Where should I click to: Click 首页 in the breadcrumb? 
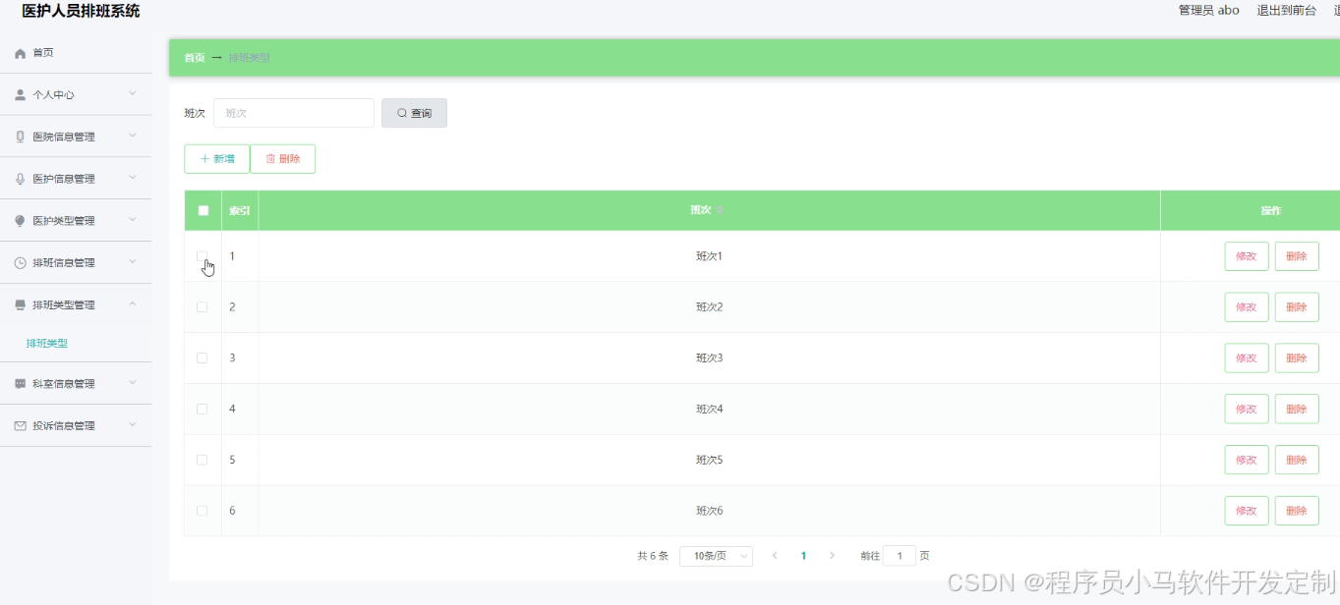point(195,58)
